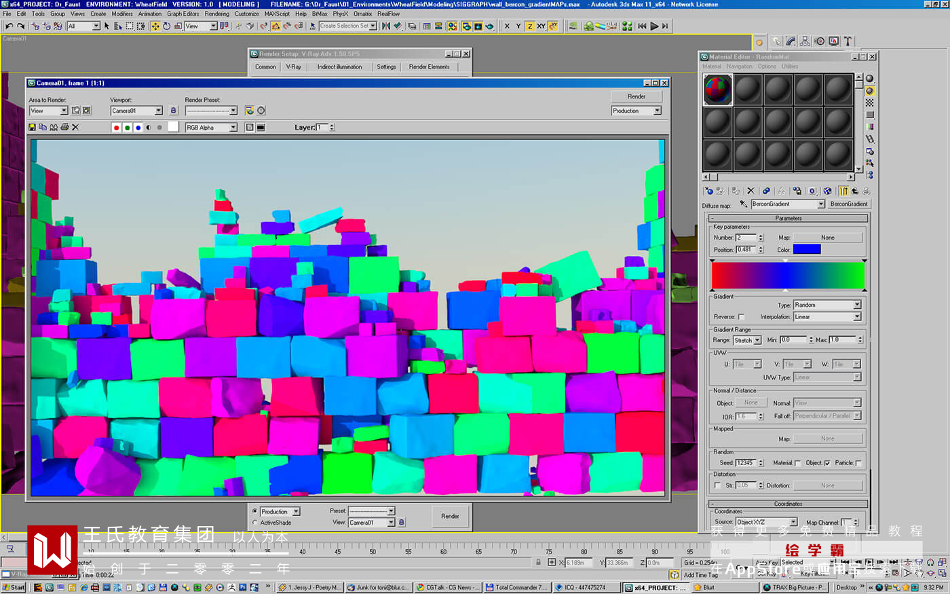950x594 pixels.
Task: Switch to the V-Ray tab
Action: 293,67
